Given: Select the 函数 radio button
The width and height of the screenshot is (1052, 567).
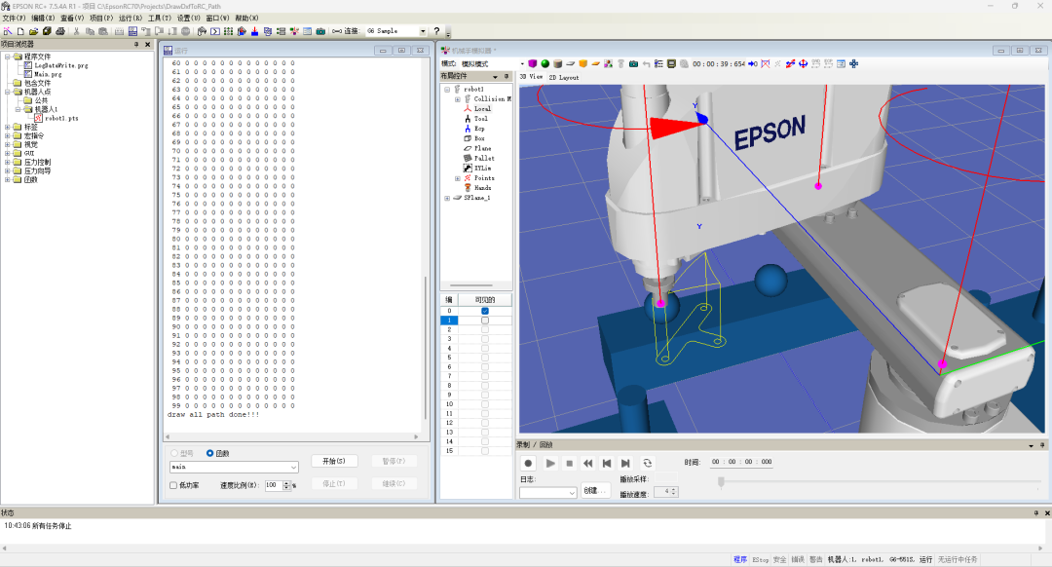Looking at the screenshot, I should pyautogui.click(x=210, y=453).
